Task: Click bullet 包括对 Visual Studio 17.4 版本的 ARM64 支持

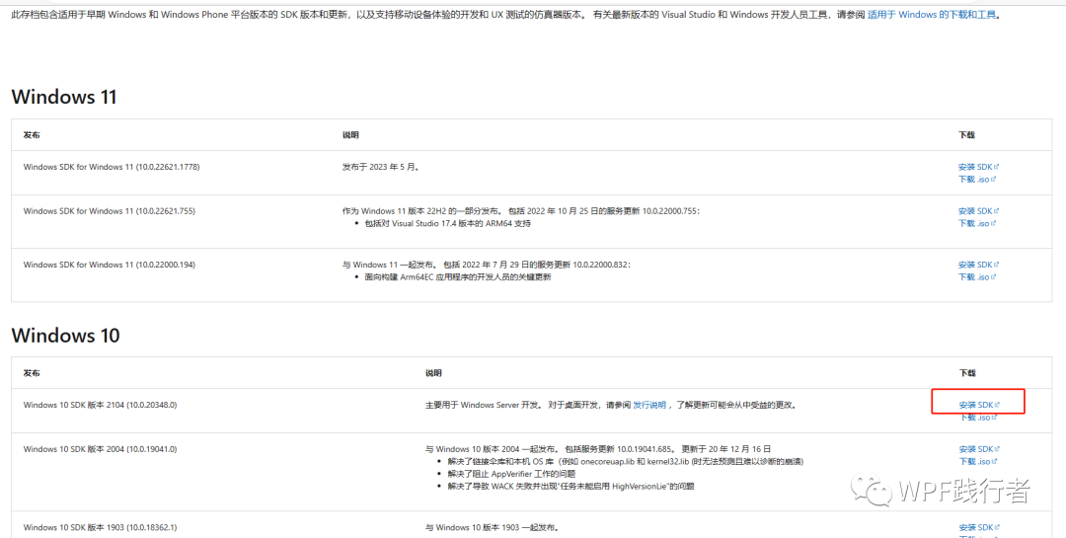Action: pos(448,223)
